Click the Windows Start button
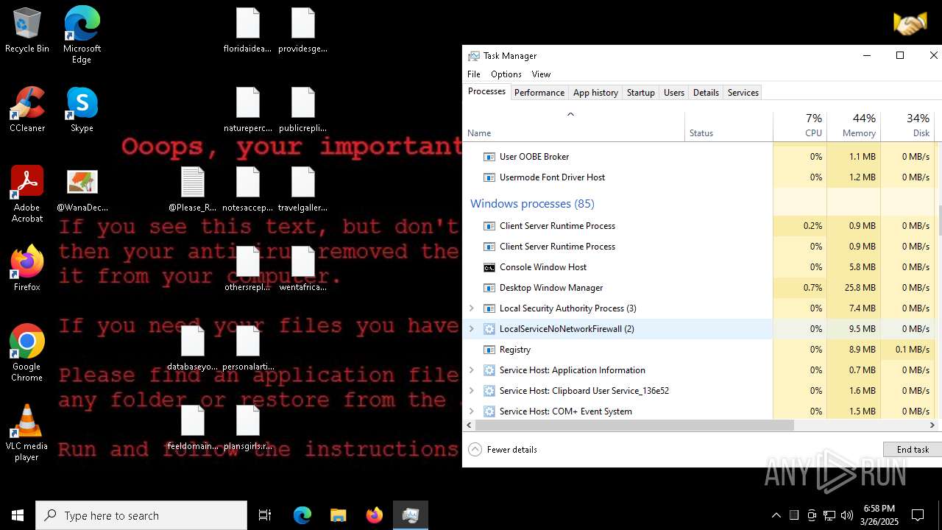Image resolution: width=942 pixels, height=530 pixels. pyautogui.click(x=18, y=515)
